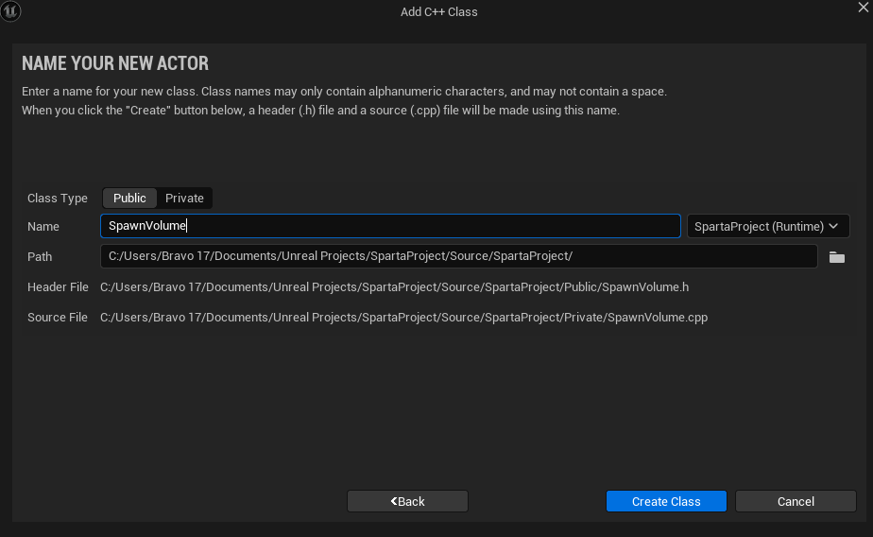Image resolution: width=873 pixels, height=537 pixels.
Task: Go back to the previous step
Action: (407, 501)
